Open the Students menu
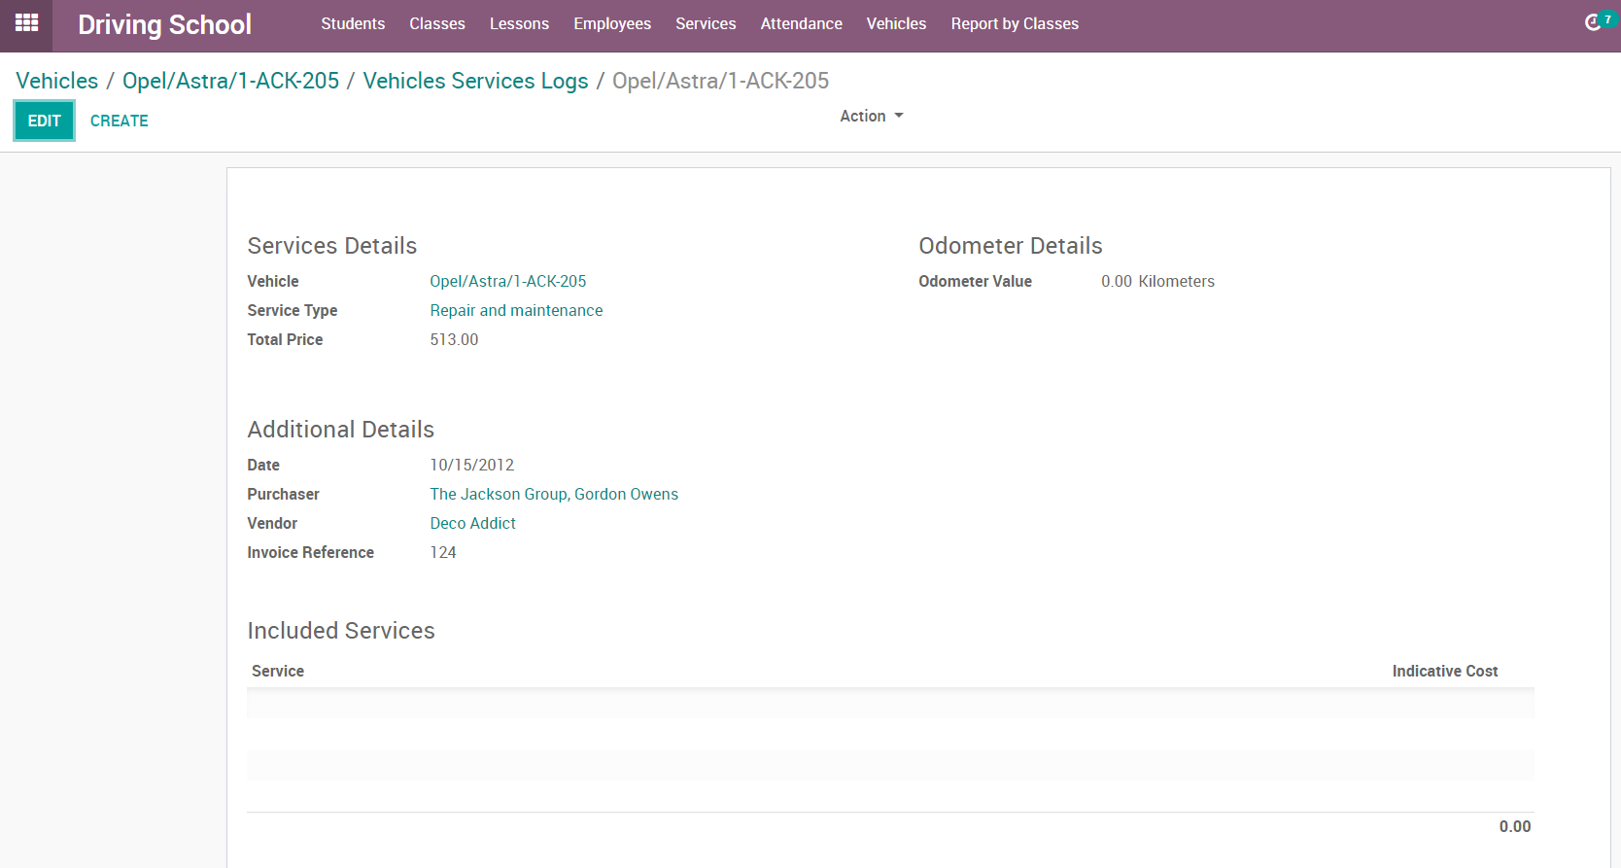 (x=353, y=23)
